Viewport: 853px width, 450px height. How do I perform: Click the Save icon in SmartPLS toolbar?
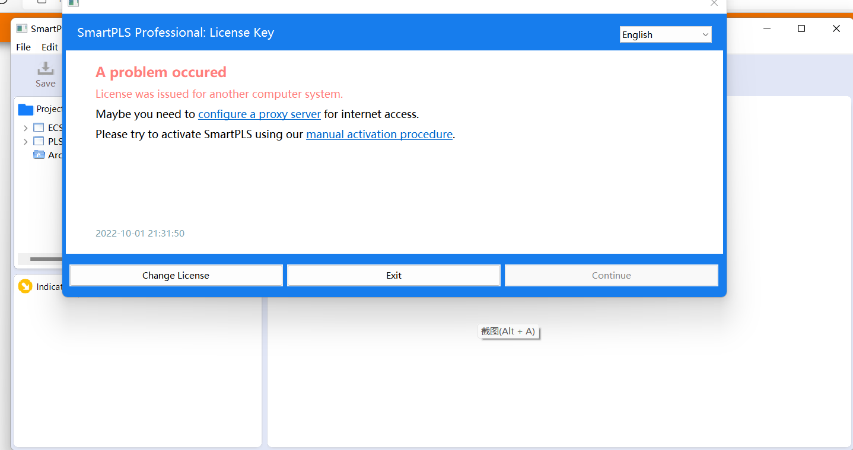point(45,68)
